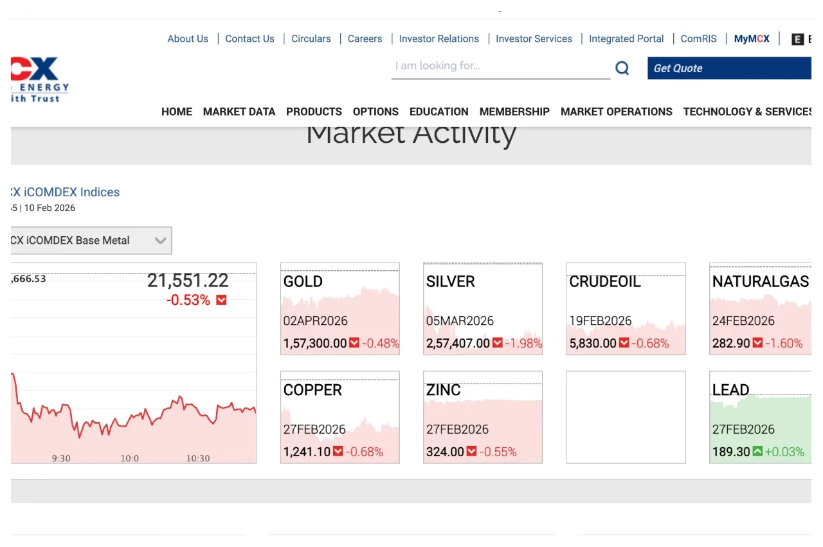823x547 pixels.
Task: Select the GOLD commodity chart card
Action: tap(339, 308)
